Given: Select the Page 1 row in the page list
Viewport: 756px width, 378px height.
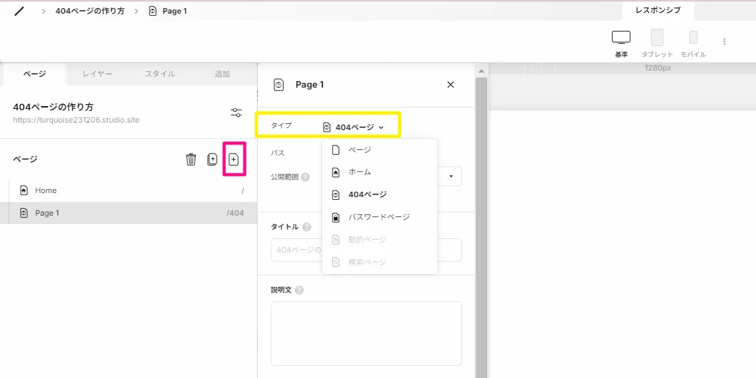Looking at the screenshot, I should 129,213.
